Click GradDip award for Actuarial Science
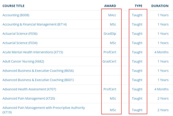Screen dimensions: 173x116 point(110,33)
